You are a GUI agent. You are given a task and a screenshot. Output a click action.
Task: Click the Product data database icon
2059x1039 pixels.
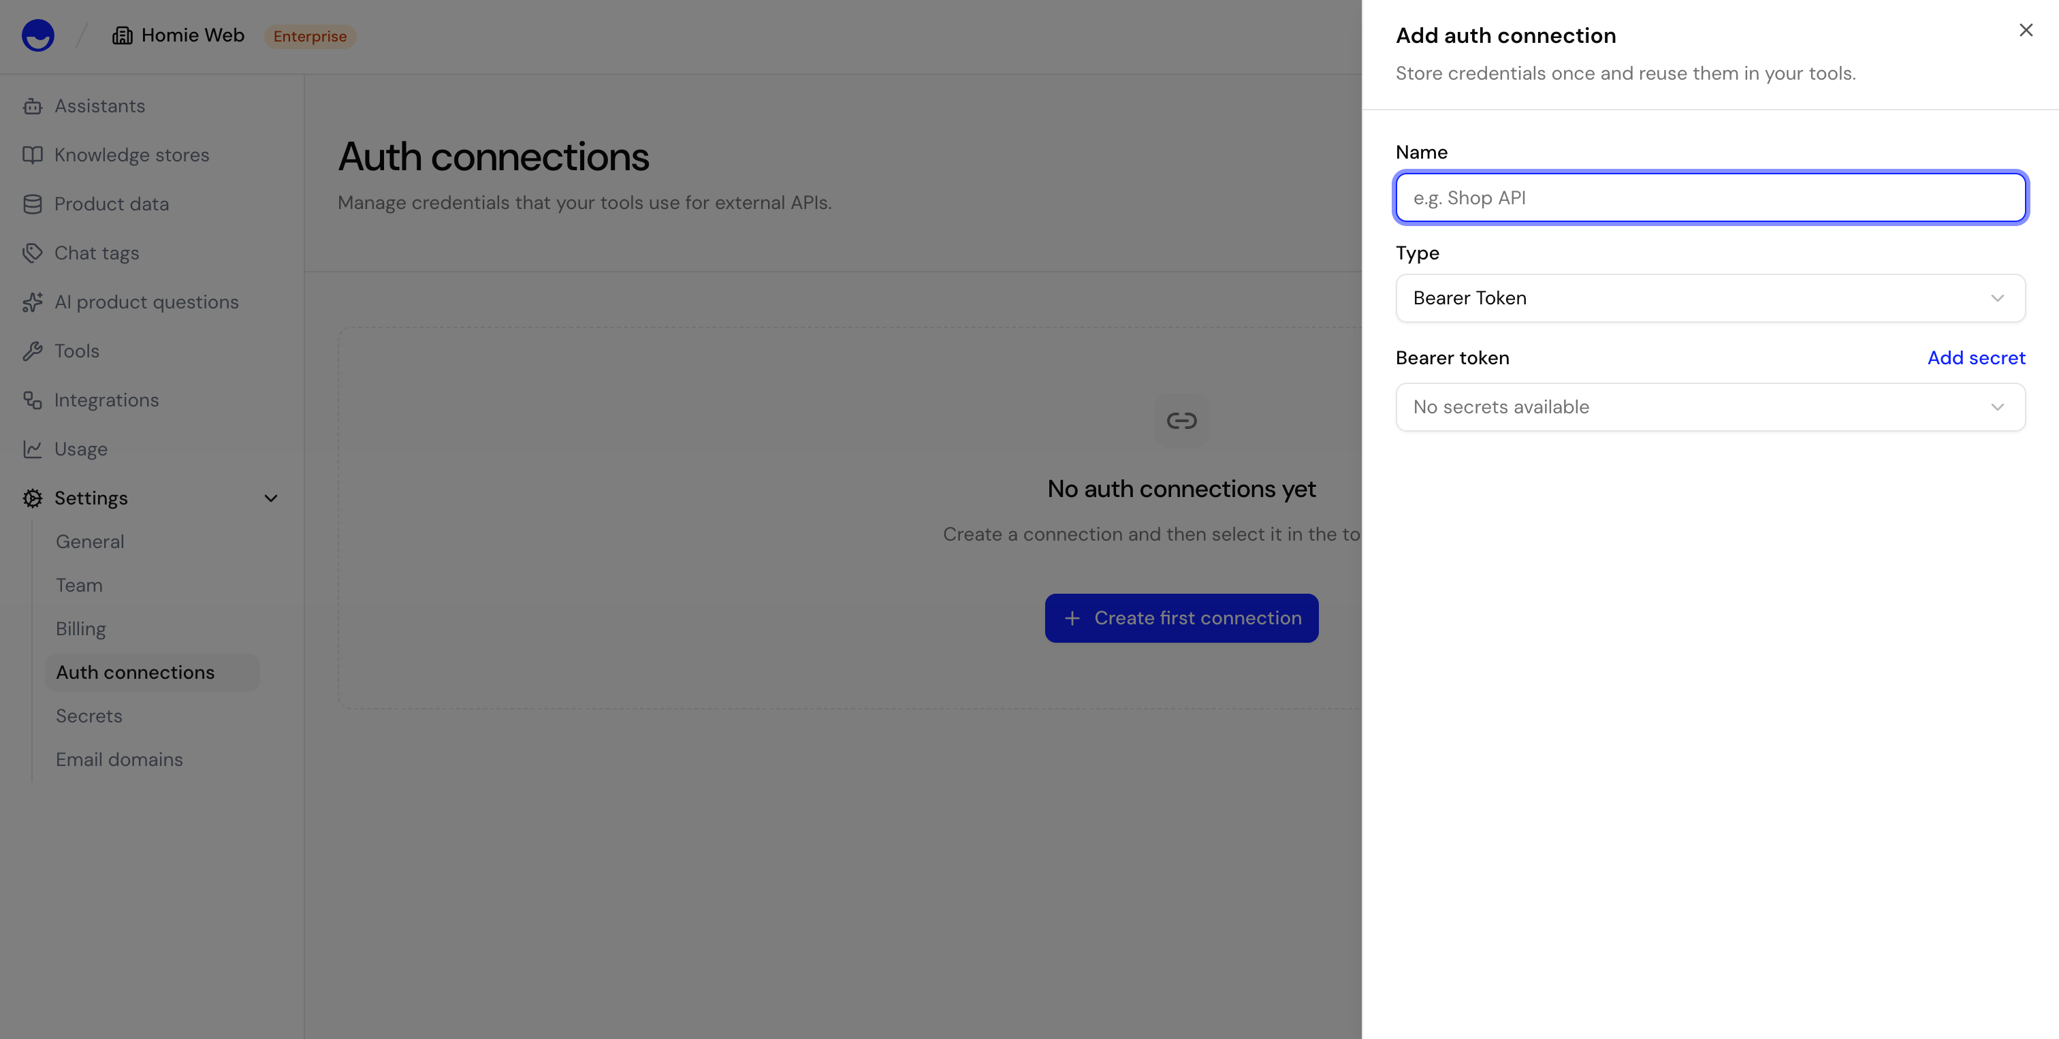32,204
